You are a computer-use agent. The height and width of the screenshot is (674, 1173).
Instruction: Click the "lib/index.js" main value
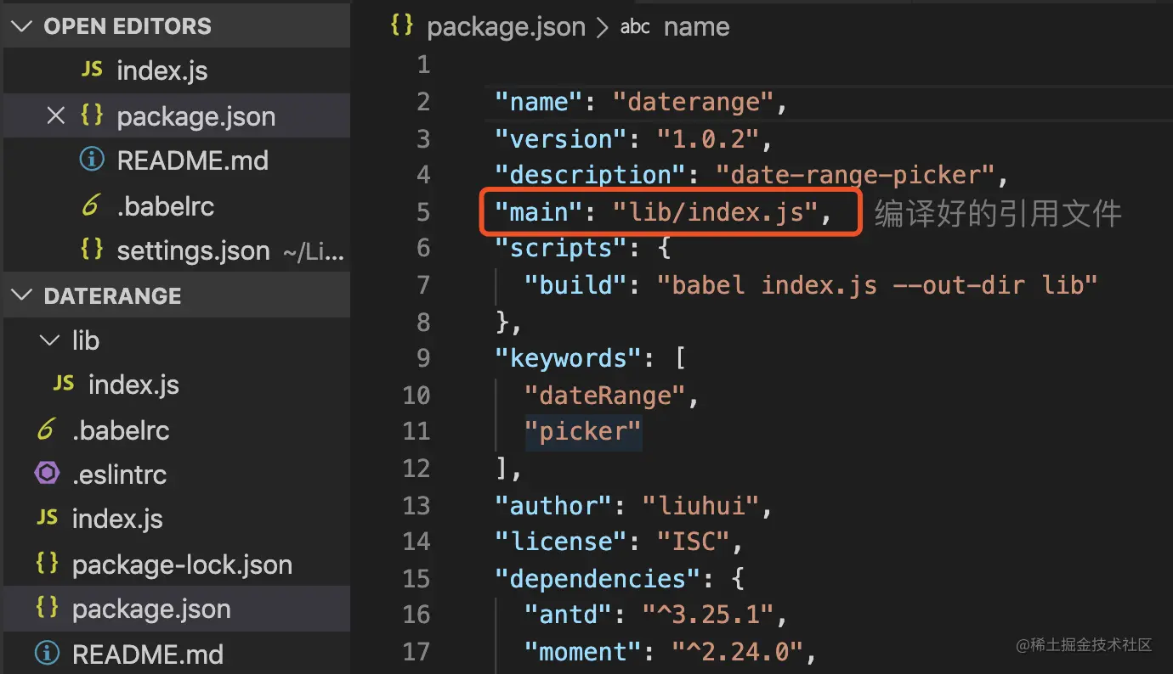click(714, 211)
